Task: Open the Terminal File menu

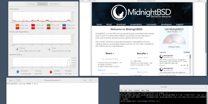Action: pyautogui.click(x=121, y=90)
